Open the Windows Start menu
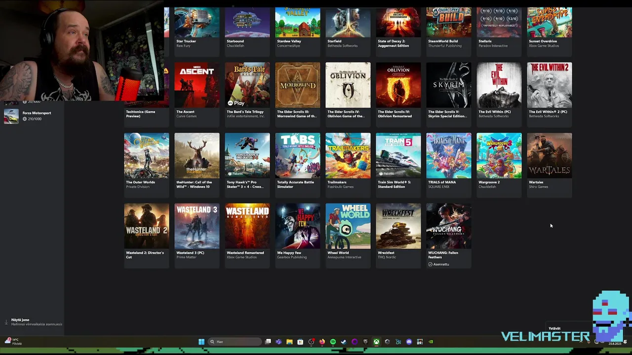632x355 pixels. coord(201,342)
